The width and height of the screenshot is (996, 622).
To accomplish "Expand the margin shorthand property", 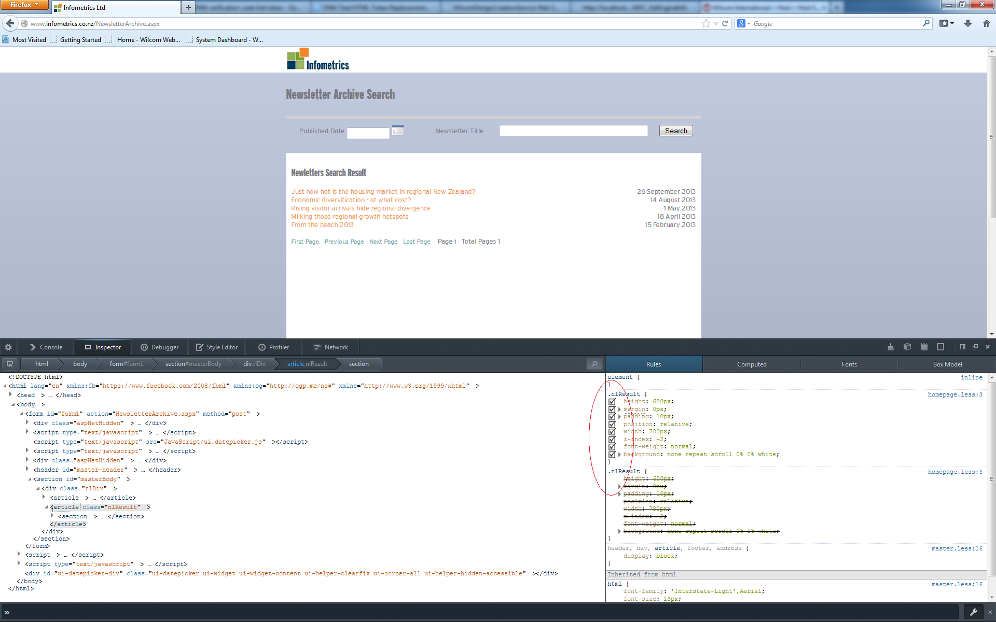I will tap(619, 409).
